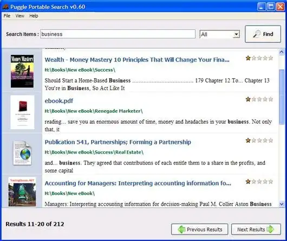The width and height of the screenshot is (287, 241).
Task: Rate Accounting for Managers four stars
Action: pos(265,182)
